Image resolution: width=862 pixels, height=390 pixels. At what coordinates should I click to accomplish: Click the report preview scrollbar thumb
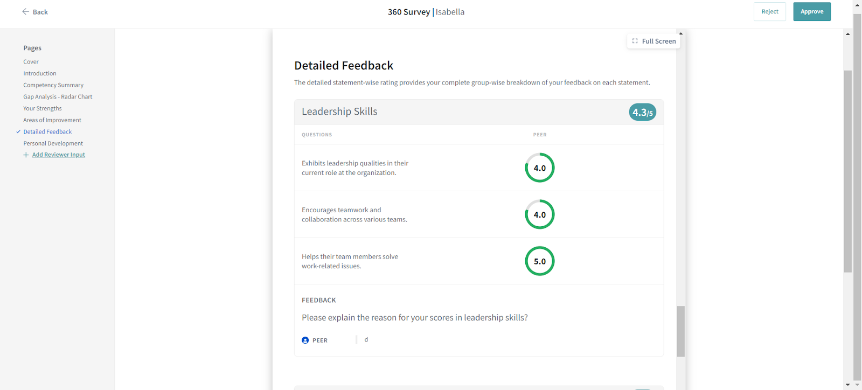click(681, 331)
